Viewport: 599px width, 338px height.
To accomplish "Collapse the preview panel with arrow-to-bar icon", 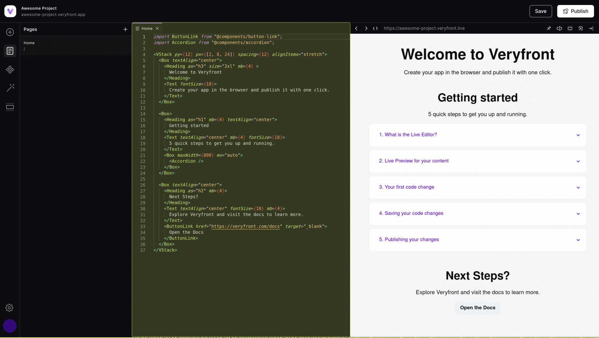I will [591, 28].
